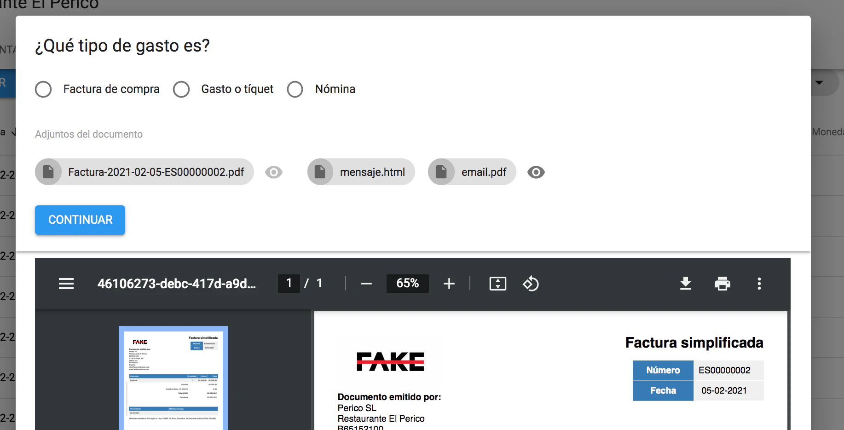Open the PDF viewer more actions menu

pos(759,284)
